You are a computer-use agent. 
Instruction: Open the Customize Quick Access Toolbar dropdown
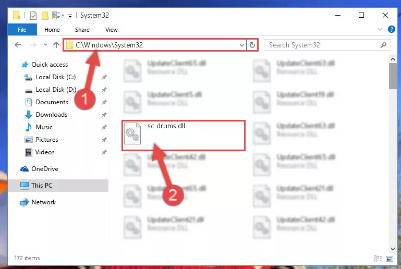[x=70, y=16]
